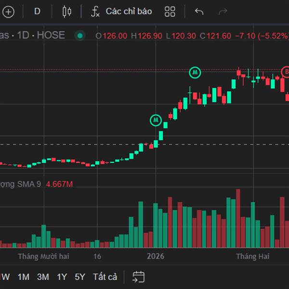This screenshot has height=289, width=289.
Task: Select 1Y time range
Action: click(62, 277)
